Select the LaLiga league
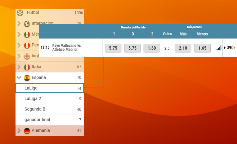 [x=50, y=88]
